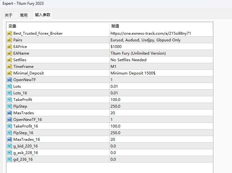Click double icon beside TakeProfit_16

tap(9, 126)
